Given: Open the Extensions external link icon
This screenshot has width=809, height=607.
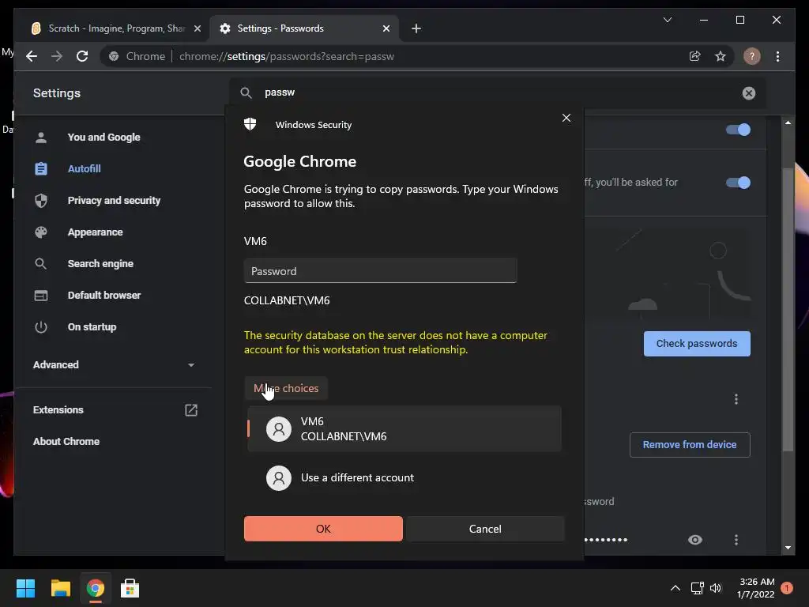Looking at the screenshot, I should 191,410.
